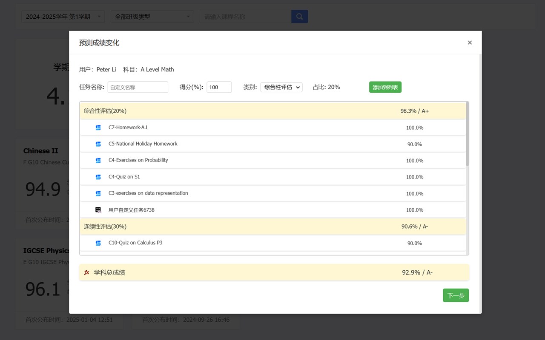The height and width of the screenshot is (340, 545).
Task: Click the C5-National Holiday Homework task name
Action: coord(143,144)
